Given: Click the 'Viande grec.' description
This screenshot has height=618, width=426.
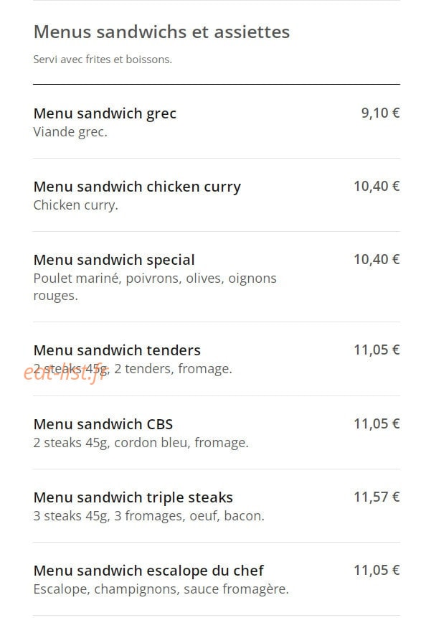Looking at the screenshot, I should [70, 132].
